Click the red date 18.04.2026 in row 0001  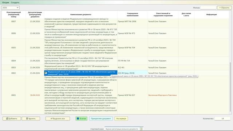coord(35,95)
